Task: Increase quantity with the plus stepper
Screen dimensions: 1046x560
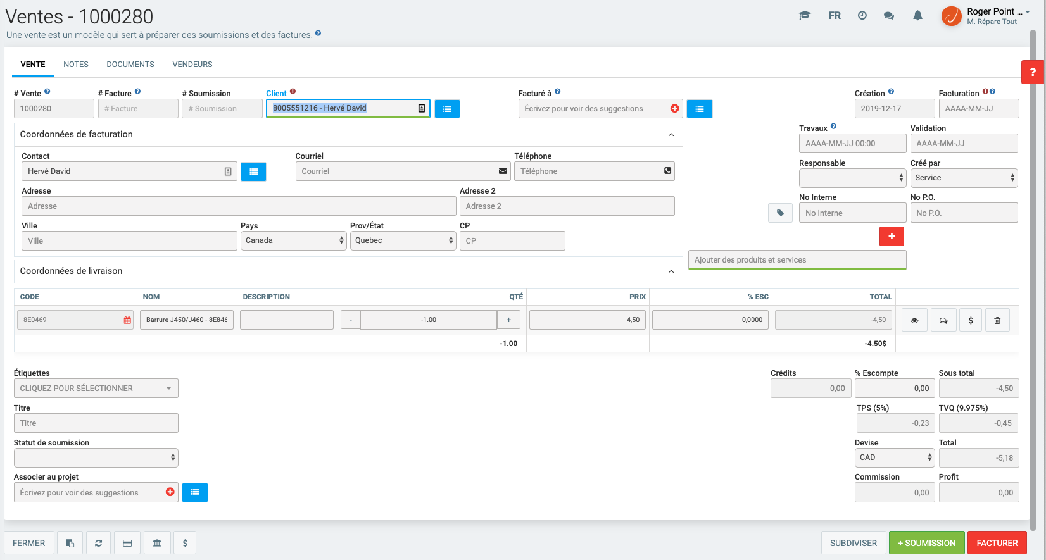Action: point(508,320)
